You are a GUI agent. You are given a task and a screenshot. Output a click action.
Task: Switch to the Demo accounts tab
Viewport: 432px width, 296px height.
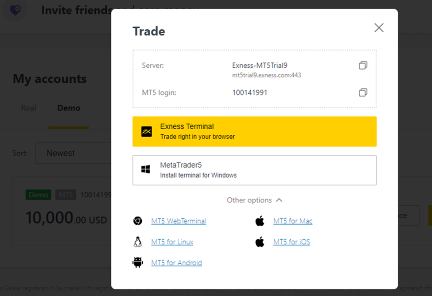[69, 108]
